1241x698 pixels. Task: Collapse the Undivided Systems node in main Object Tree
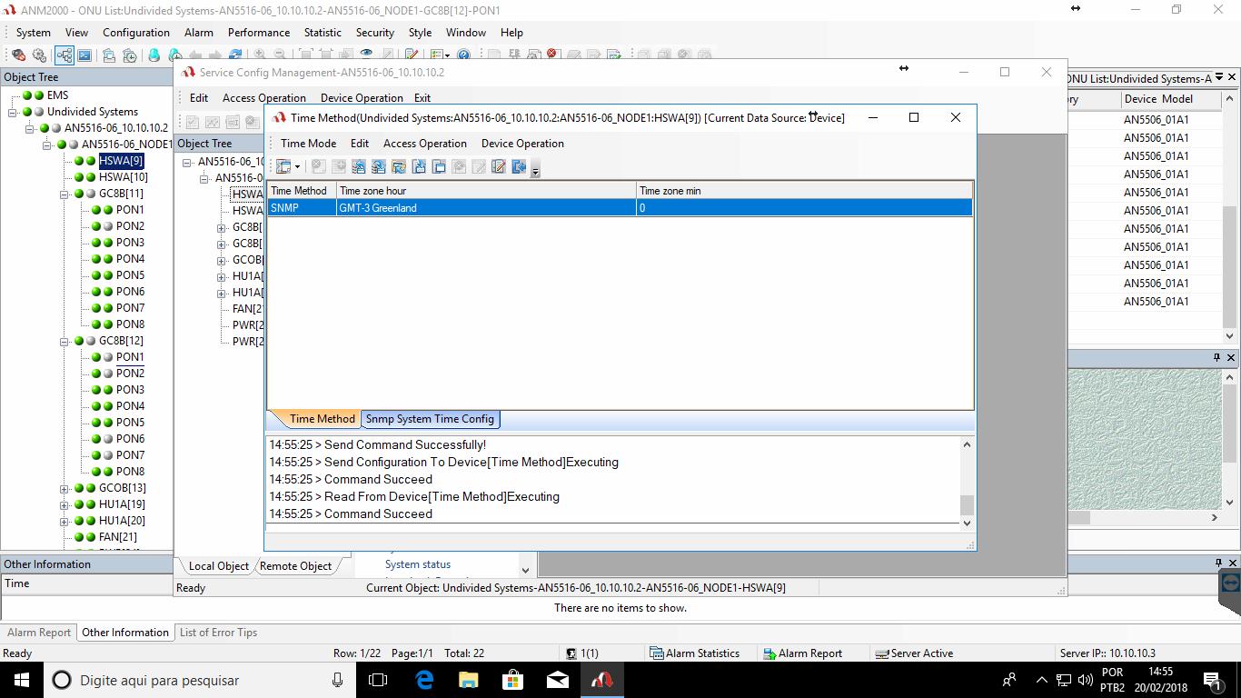click(x=14, y=112)
